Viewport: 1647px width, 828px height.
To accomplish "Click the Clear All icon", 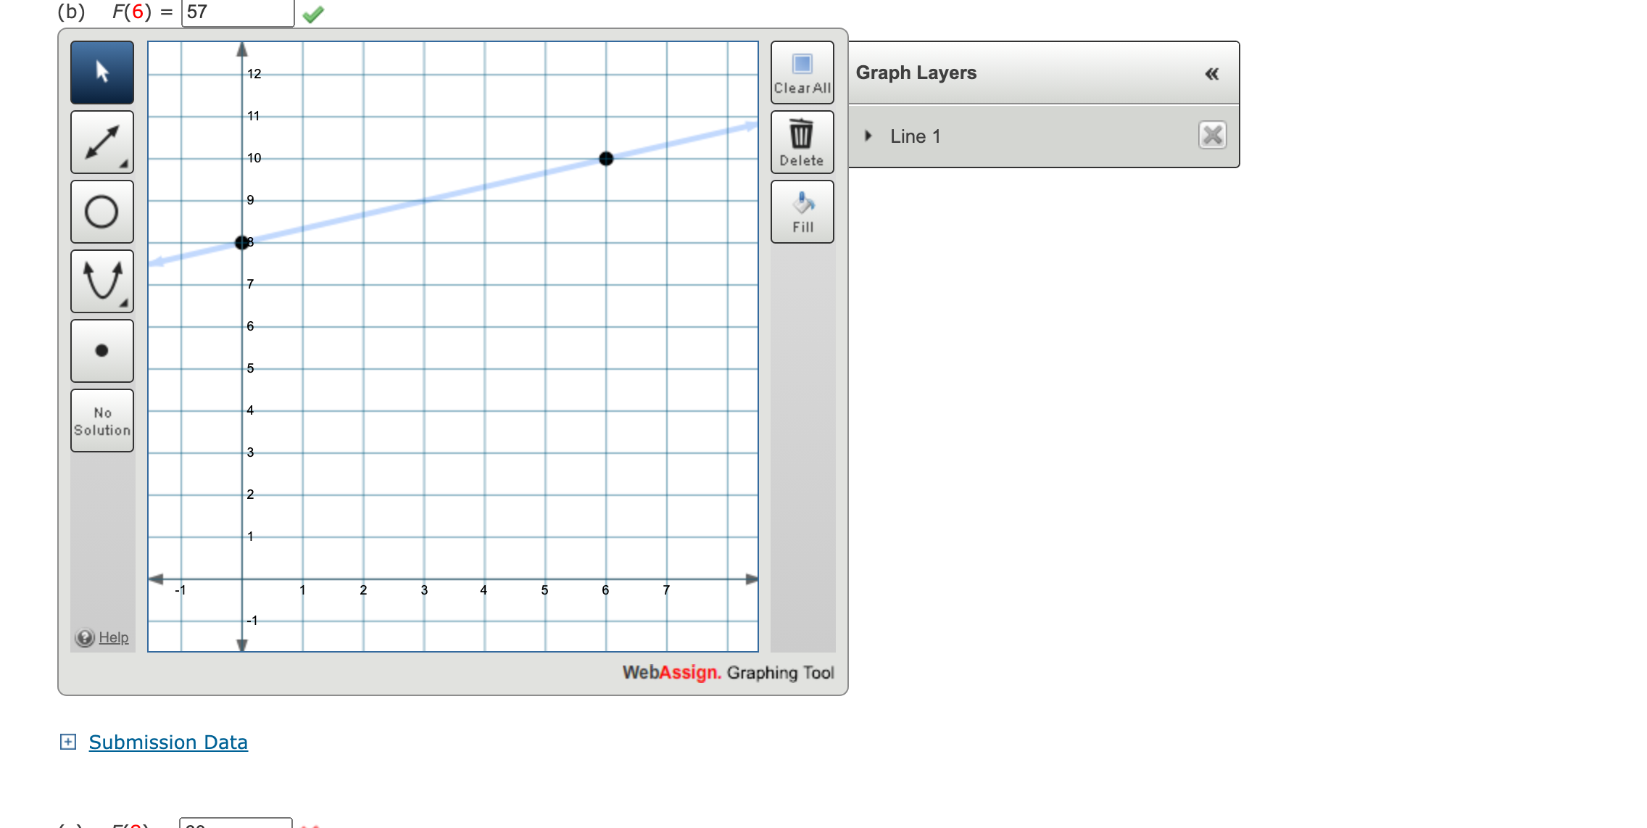I will 802,73.
